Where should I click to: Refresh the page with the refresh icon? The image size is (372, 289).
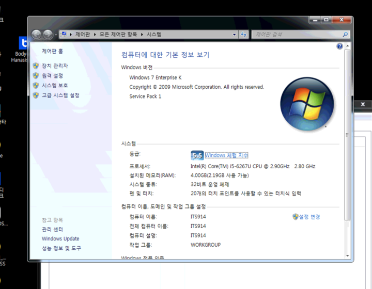244,35
